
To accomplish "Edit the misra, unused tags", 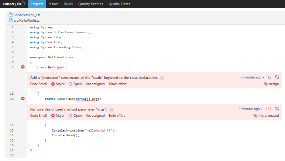I will (268, 116).
